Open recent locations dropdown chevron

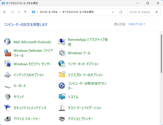pos(19,12)
